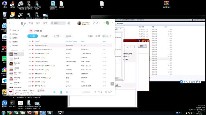Open the default list sidebar item
206x115 pixels.
(x=14, y=45)
